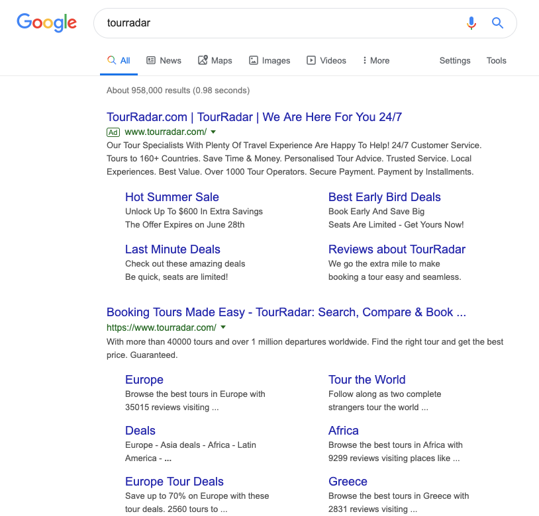Click text 'We go the extra mile to make'

pyautogui.click(x=384, y=264)
